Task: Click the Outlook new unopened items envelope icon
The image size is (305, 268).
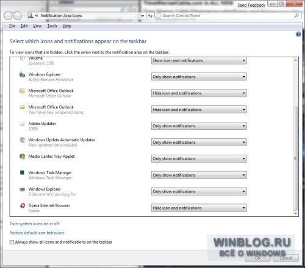Action: tap(22, 107)
